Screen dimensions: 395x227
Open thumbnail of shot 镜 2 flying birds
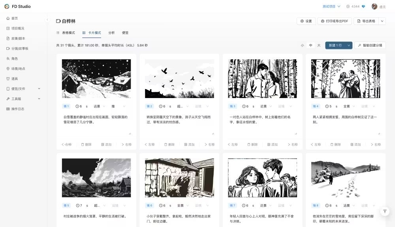179,79
